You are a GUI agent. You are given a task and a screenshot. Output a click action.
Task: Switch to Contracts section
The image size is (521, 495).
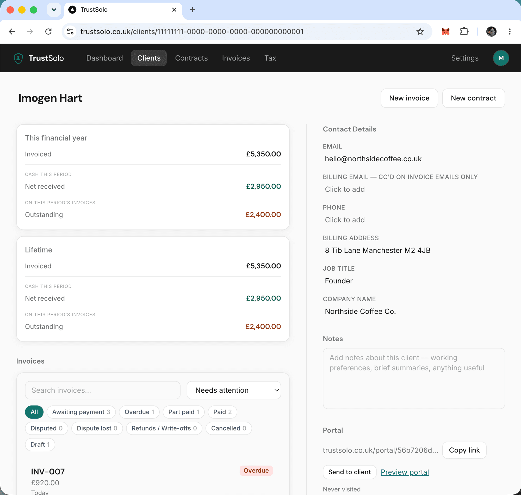click(x=191, y=58)
